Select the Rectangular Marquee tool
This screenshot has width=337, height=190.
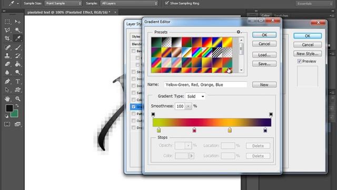pos(7,22)
